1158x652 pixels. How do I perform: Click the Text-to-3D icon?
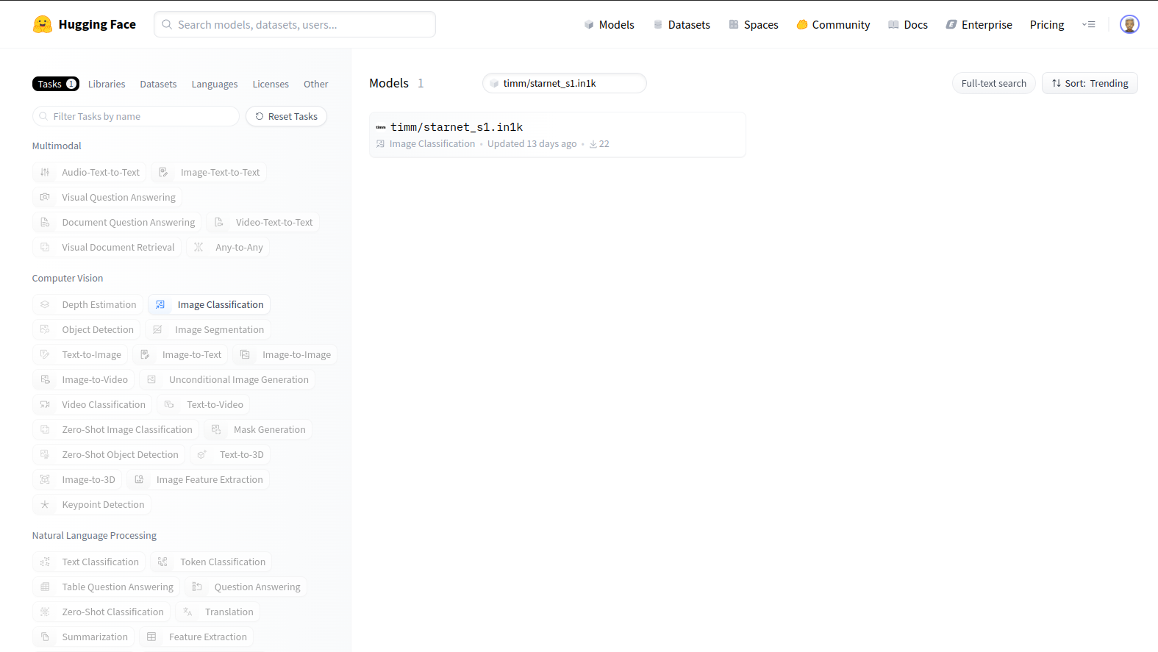pyautogui.click(x=202, y=454)
